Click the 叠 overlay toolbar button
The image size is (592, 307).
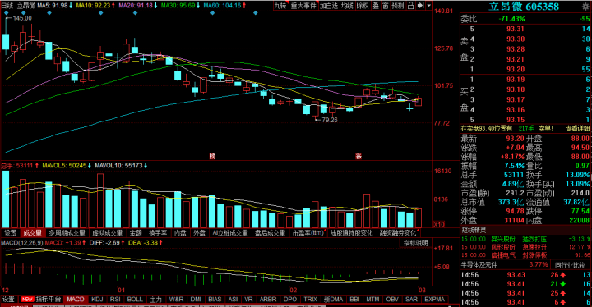(376, 6)
